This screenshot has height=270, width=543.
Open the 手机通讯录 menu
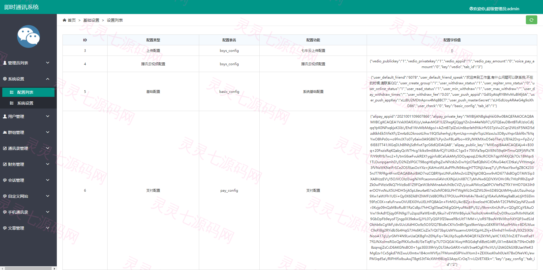pyautogui.click(x=28, y=212)
